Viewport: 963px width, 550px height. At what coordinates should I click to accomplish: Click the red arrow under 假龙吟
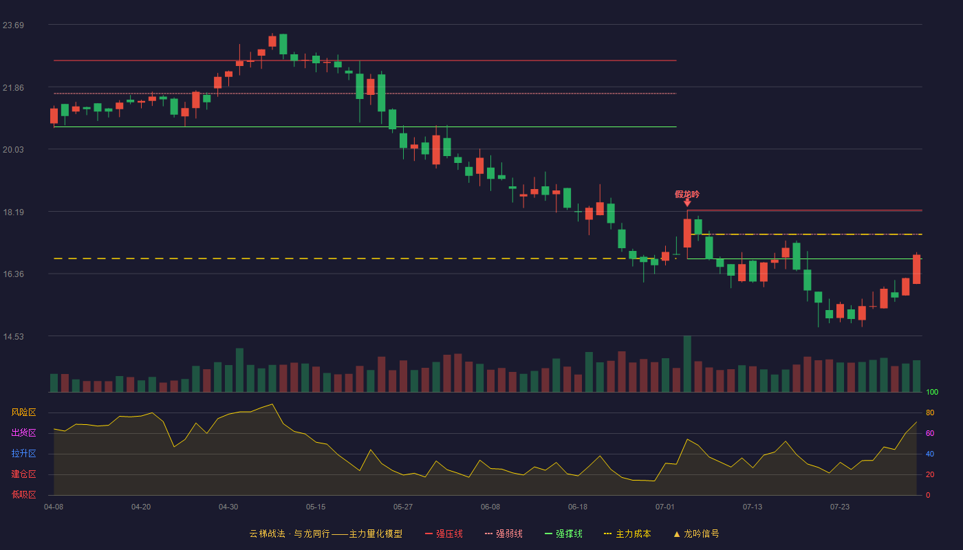[687, 203]
